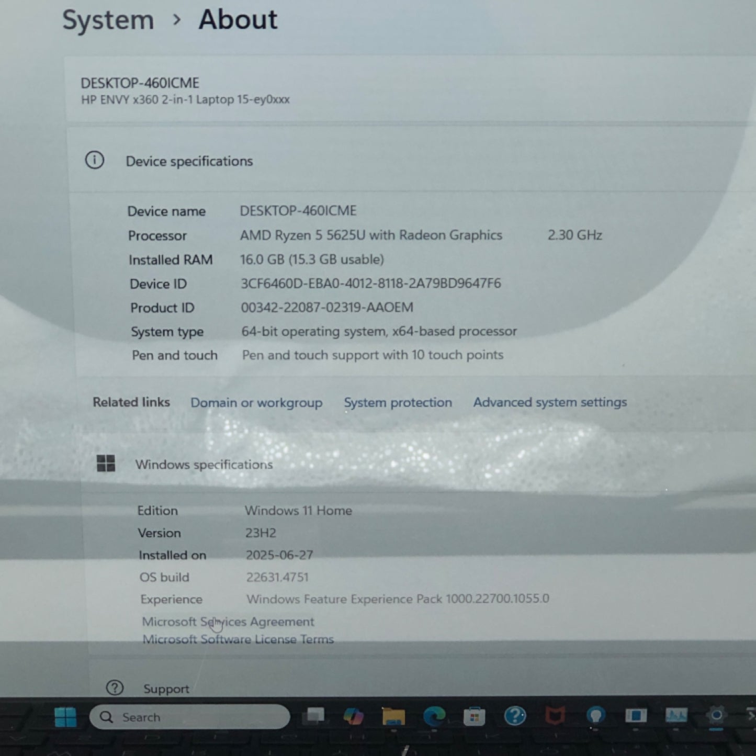Open the HP Support Assistant question mark icon
Viewport: 756px width, 756px height.
coord(515,716)
